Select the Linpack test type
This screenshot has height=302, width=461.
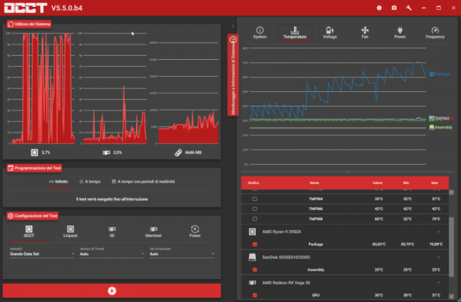70,231
